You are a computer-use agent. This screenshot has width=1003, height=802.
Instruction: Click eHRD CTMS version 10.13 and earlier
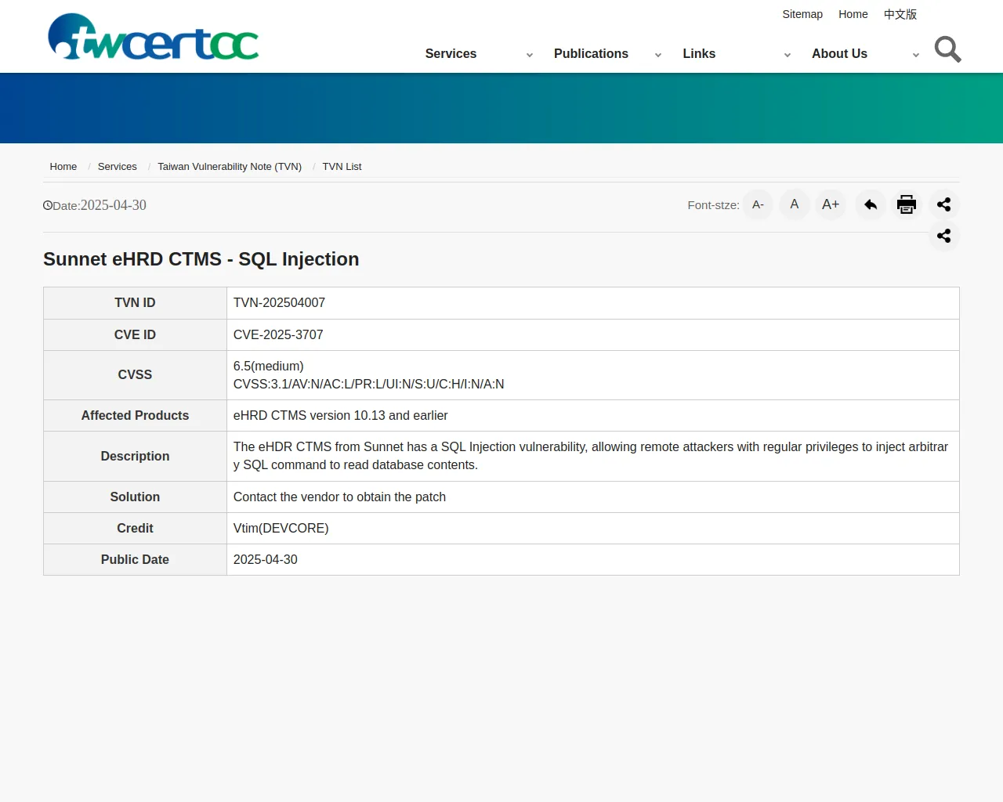pyautogui.click(x=340, y=415)
